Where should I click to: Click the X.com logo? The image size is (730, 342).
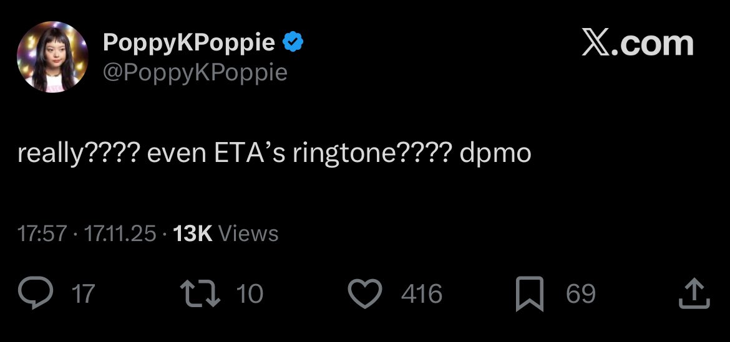[x=638, y=43]
